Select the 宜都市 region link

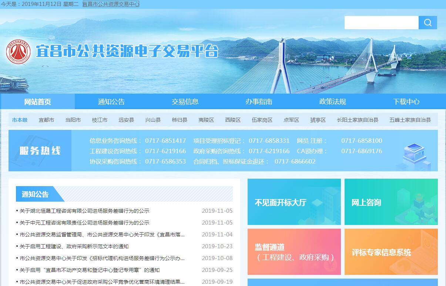pos(46,120)
